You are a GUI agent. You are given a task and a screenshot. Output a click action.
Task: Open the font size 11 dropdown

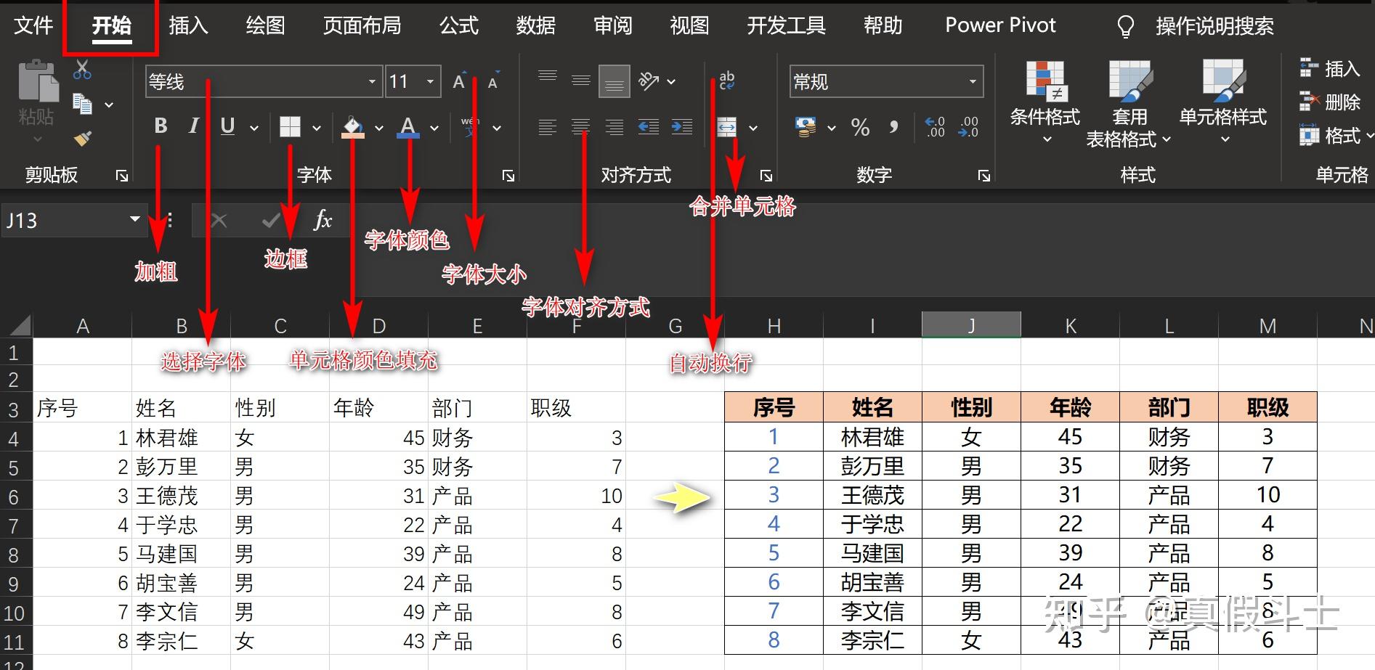point(430,81)
